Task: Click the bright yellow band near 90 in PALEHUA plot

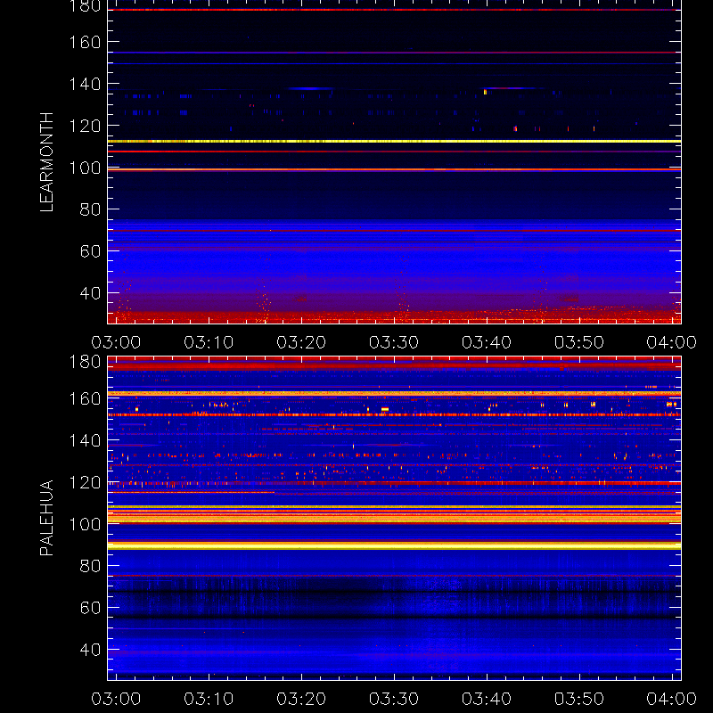Action: click(x=394, y=545)
